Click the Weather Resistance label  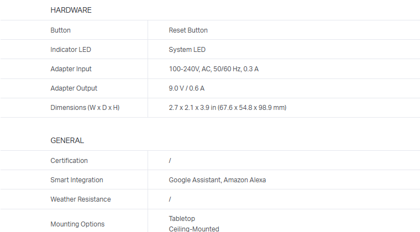pyautogui.click(x=81, y=199)
